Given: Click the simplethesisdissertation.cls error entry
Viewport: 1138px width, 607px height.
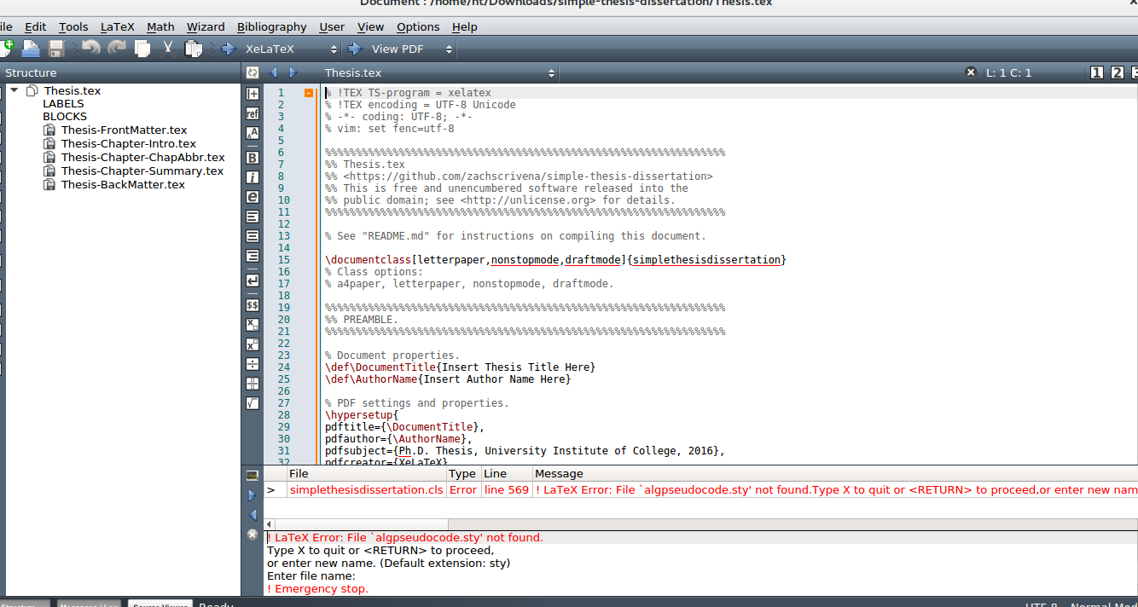Looking at the screenshot, I should coord(366,489).
